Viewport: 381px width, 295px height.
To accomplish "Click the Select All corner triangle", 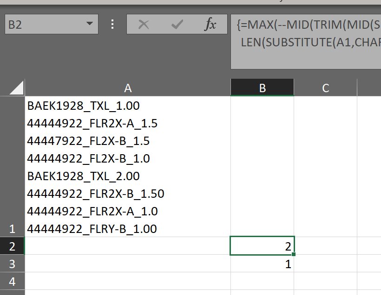I will pyautogui.click(x=16, y=88).
